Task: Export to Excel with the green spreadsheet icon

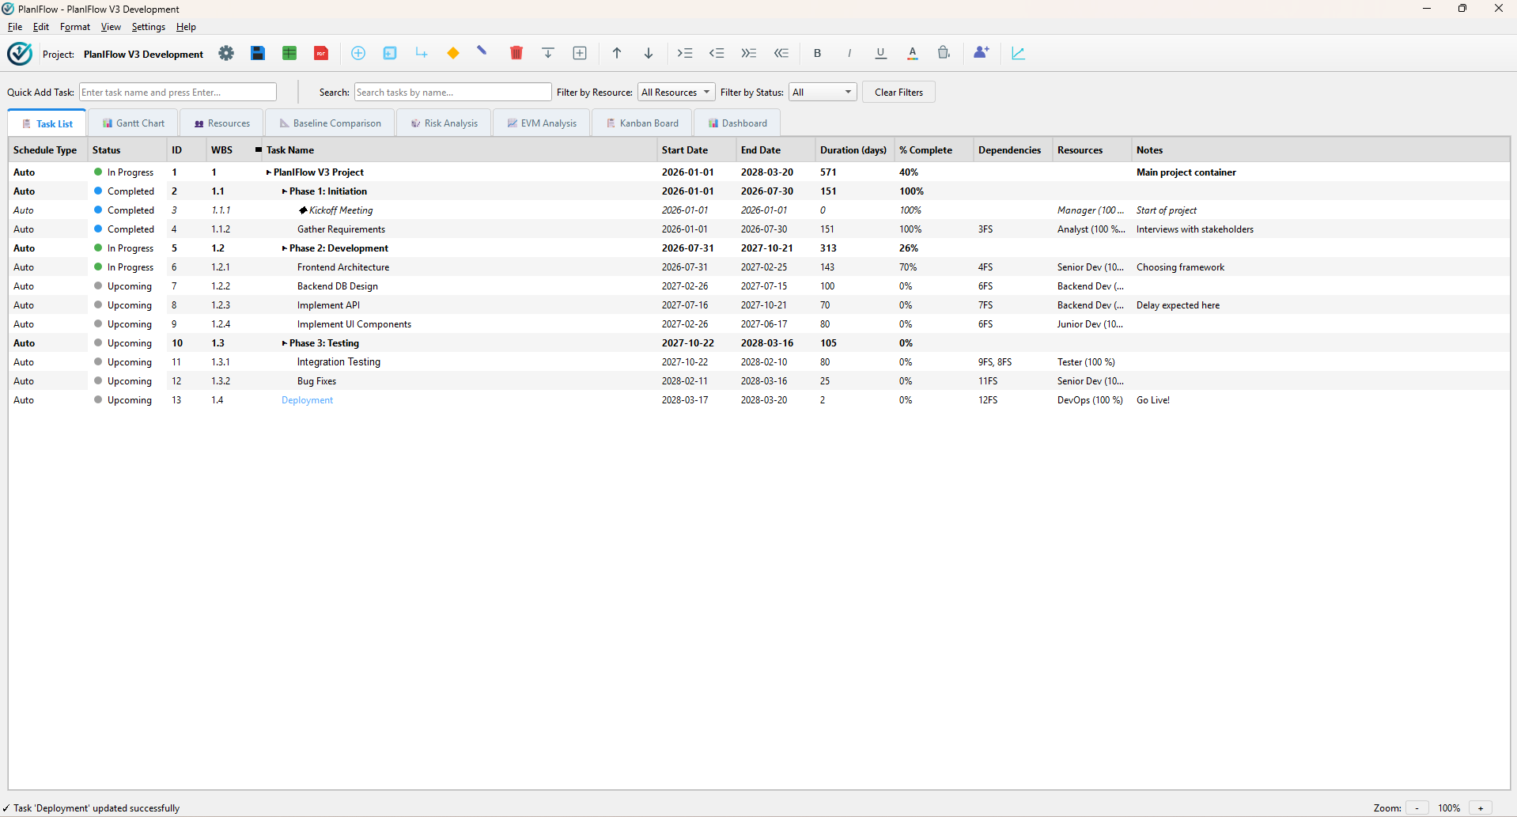Action: (x=289, y=53)
